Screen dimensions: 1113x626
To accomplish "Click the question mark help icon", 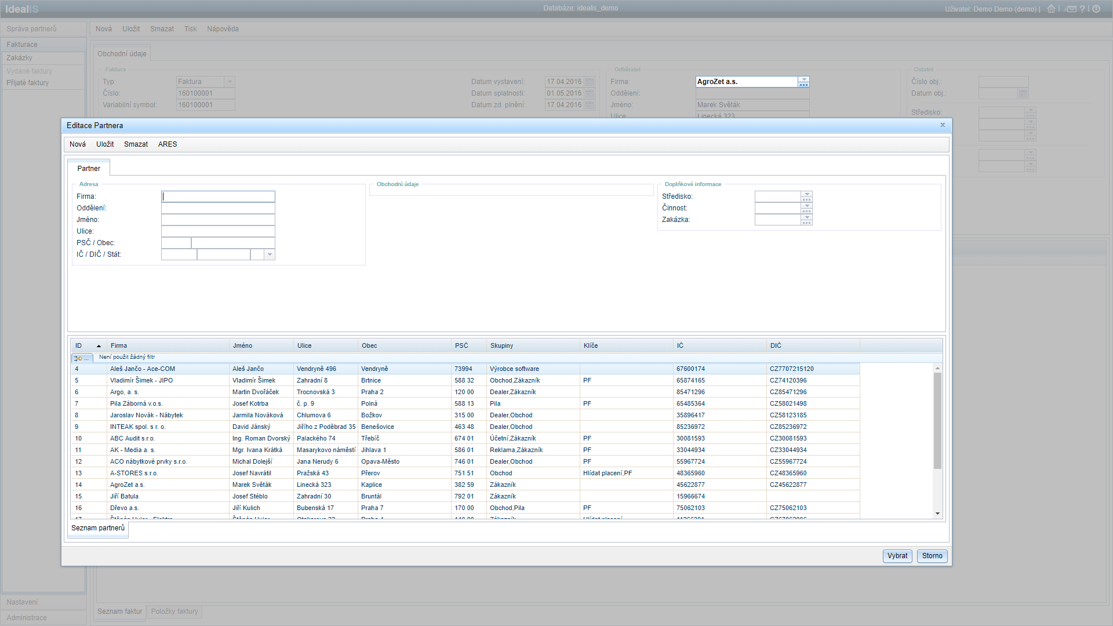I will [1082, 9].
